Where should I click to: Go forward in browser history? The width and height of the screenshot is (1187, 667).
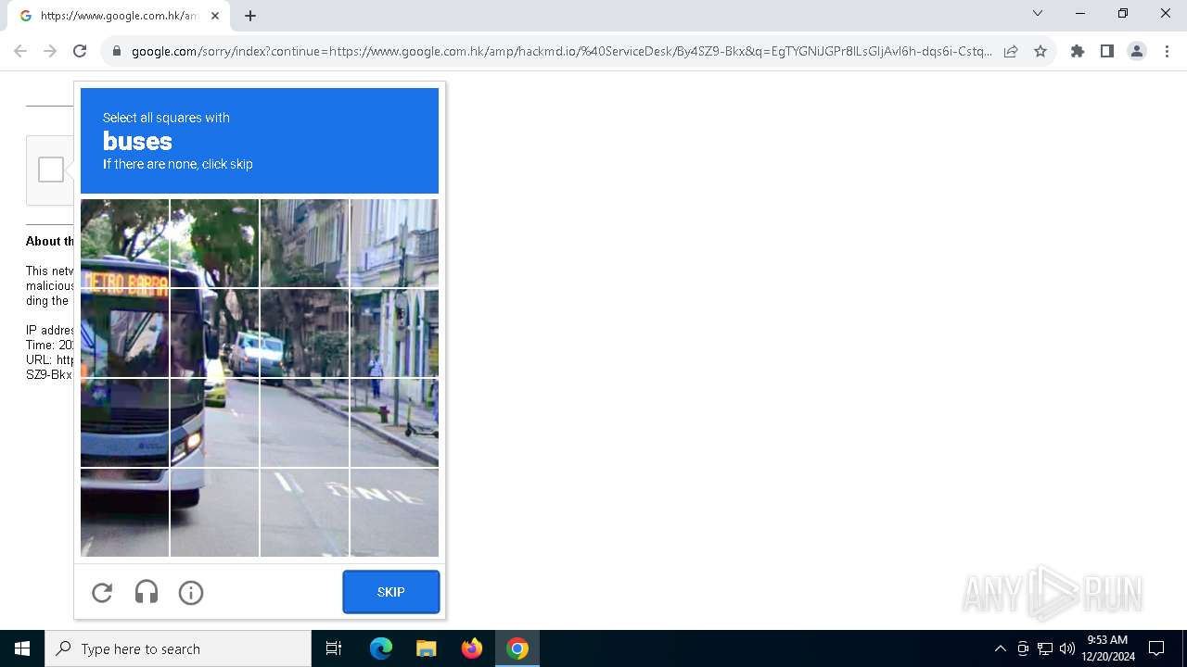50,51
